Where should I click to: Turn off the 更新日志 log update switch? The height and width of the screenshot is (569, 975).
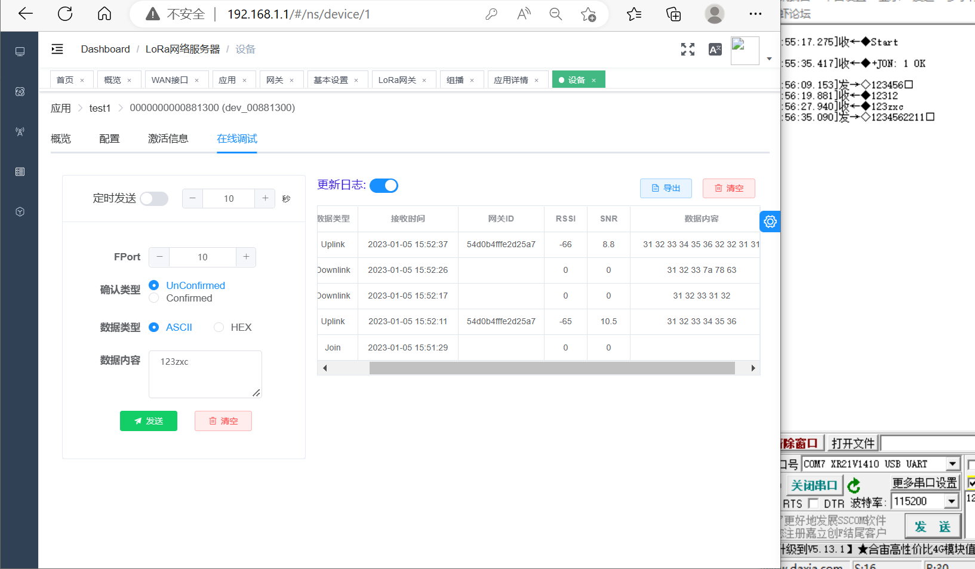(x=384, y=186)
